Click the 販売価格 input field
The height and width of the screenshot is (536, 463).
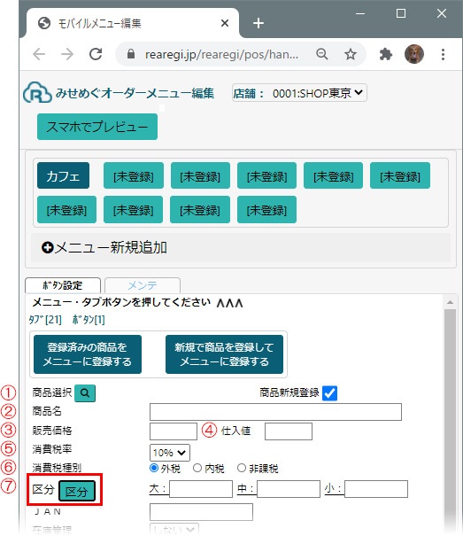point(174,431)
